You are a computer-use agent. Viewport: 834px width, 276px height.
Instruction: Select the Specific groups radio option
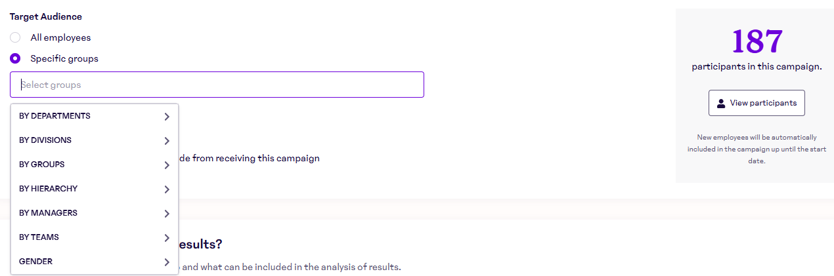(x=15, y=58)
